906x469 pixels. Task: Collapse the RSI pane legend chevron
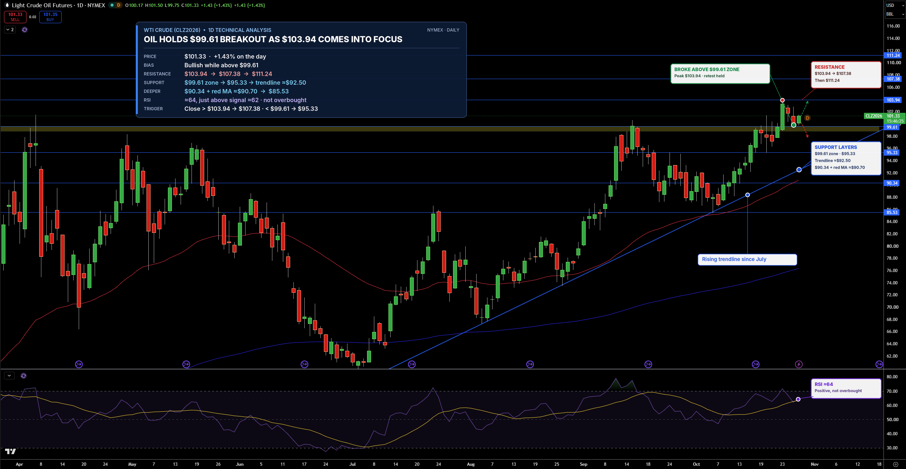(9, 376)
